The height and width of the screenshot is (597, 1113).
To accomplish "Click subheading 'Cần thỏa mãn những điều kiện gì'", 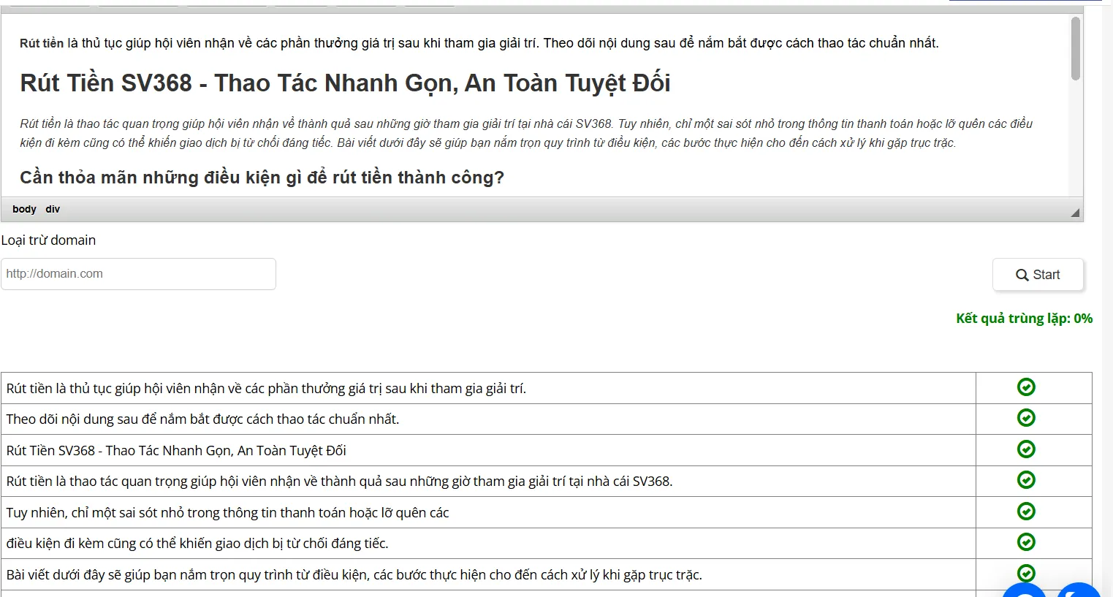I will click(262, 178).
